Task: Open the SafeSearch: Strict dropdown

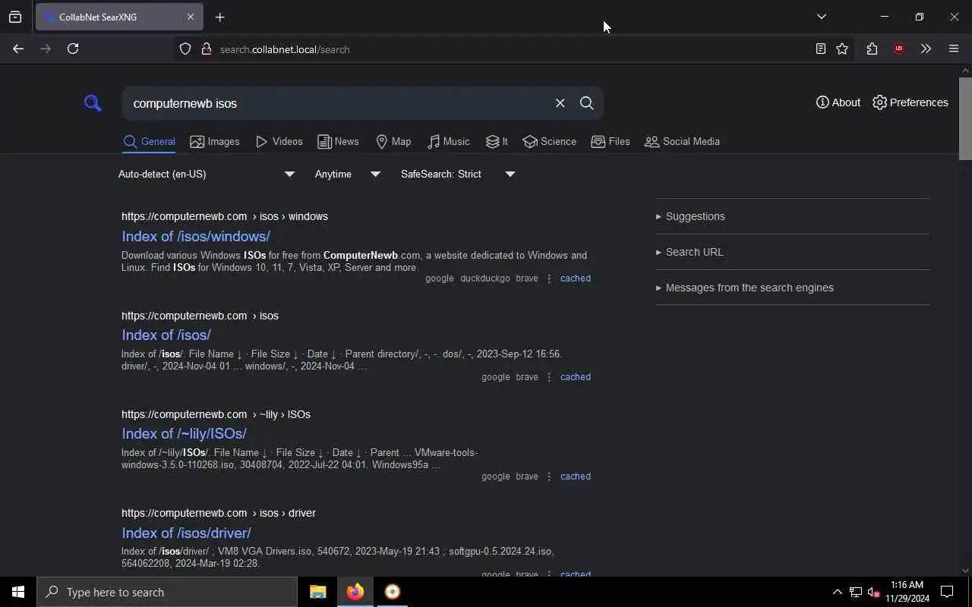Action: pyautogui.click(x=458, y=174)
